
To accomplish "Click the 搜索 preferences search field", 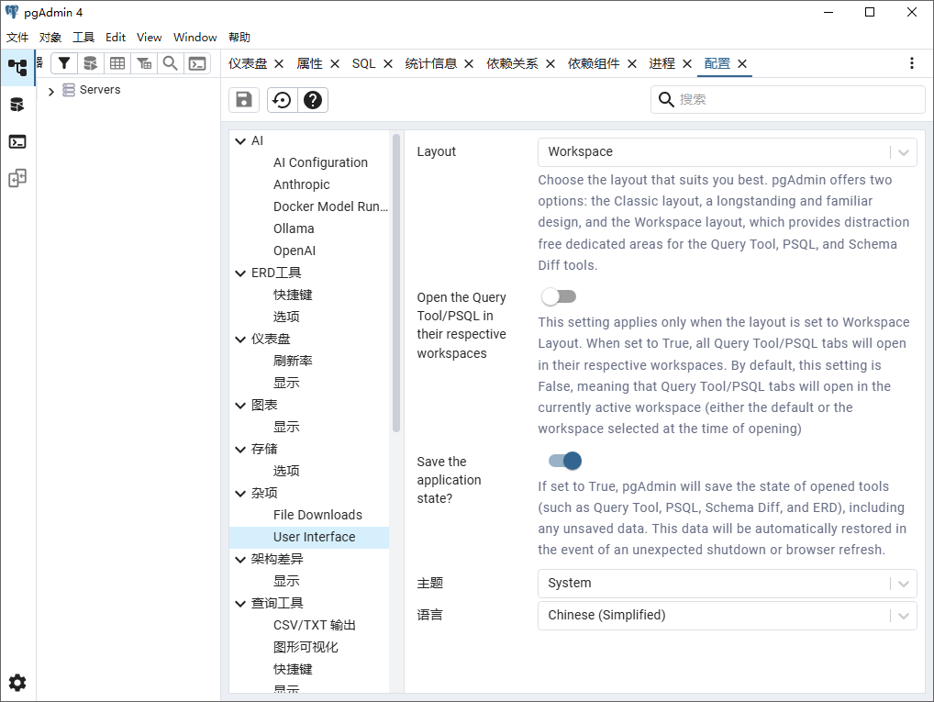I will 787,99.
